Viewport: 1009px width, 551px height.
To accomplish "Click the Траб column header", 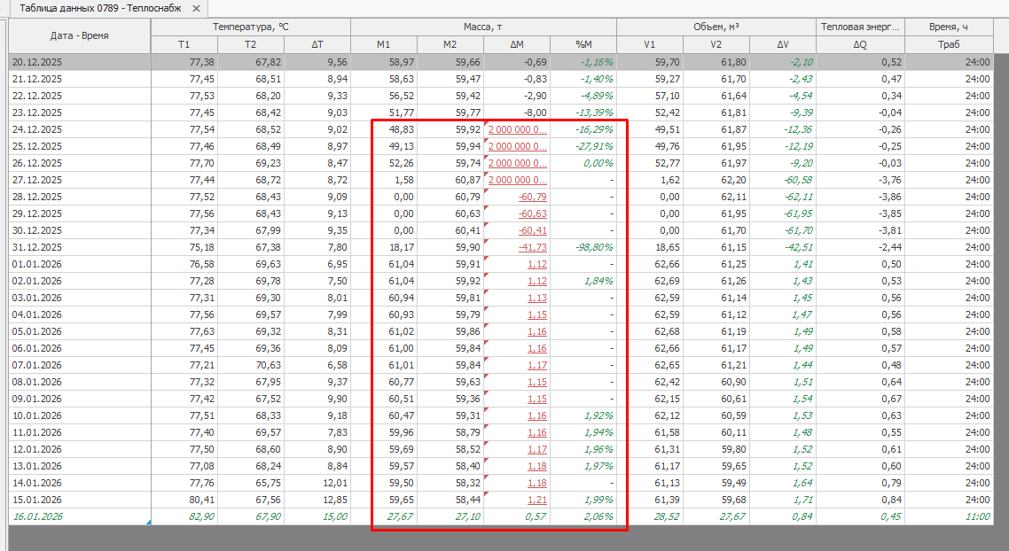I will tap(948, 45).
